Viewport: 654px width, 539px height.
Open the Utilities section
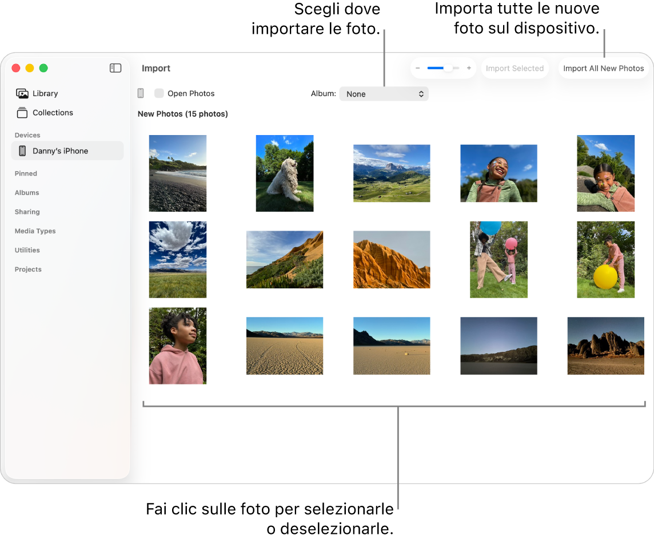pyautogui.click(x=27, y=250)
